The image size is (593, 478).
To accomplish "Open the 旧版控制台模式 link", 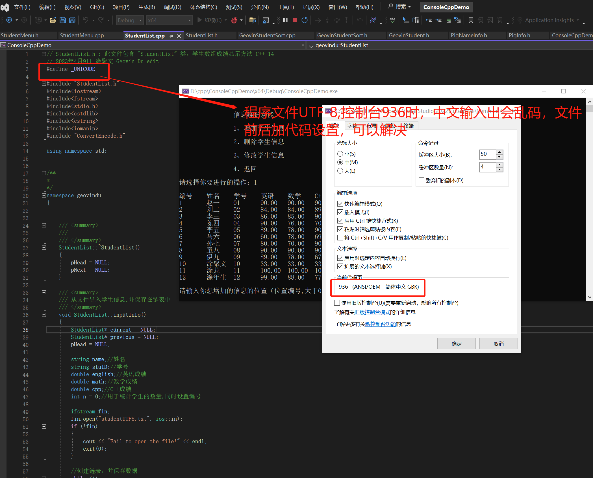I will [372, 312].
